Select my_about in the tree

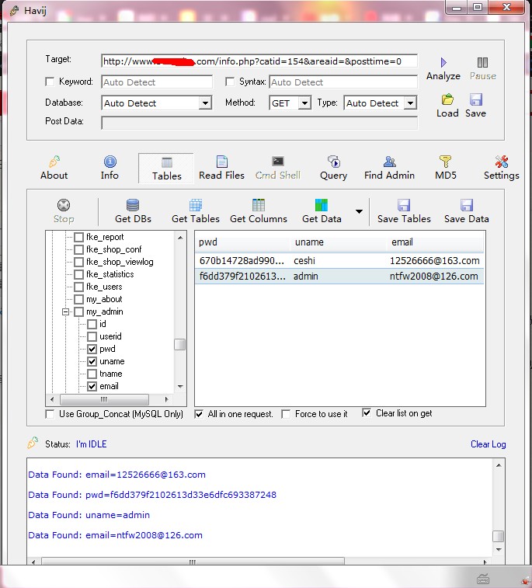[x=104, y=299]
